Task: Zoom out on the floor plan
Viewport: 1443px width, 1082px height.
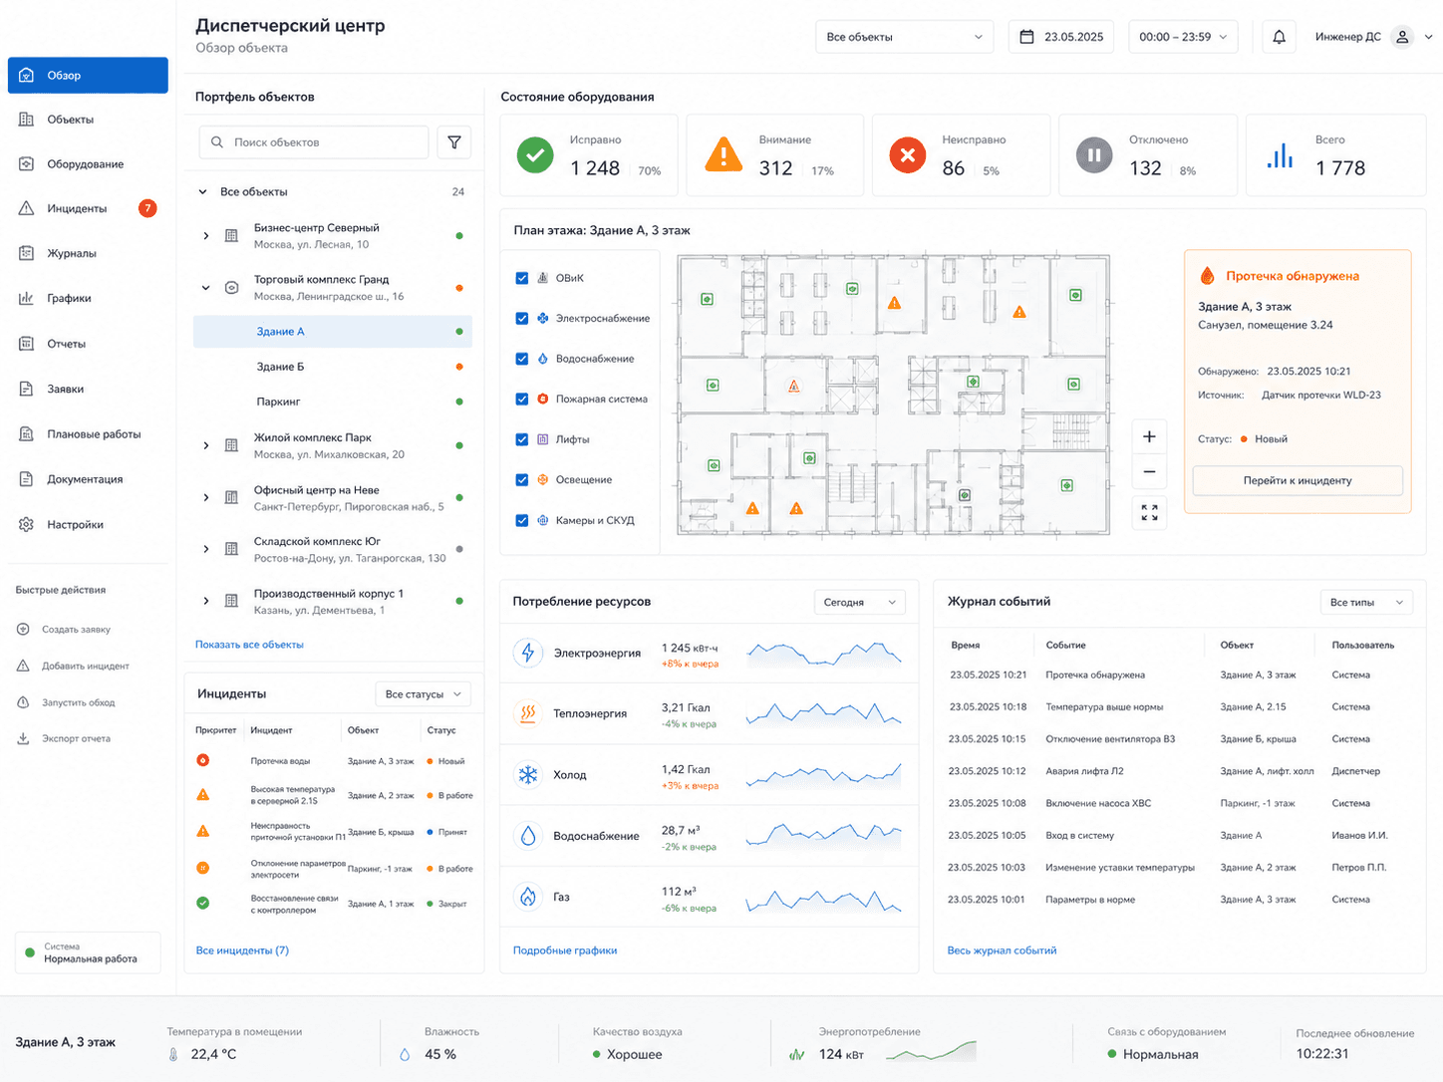Action: coord(1149,472)
